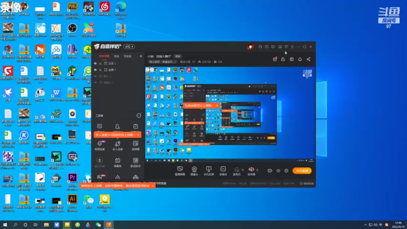Open the hamburger menu in title bar

coord(292,47)
